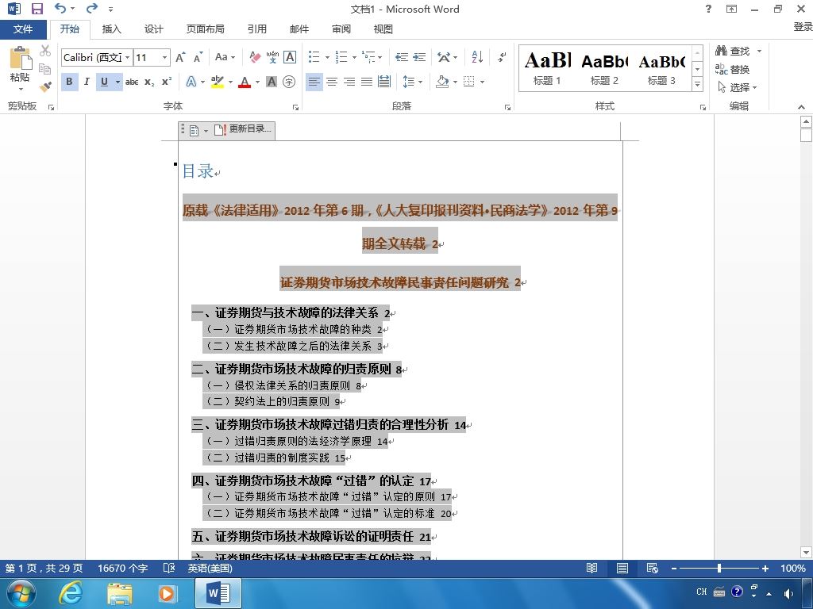Open Internet Explorer from taskbar

71,593
